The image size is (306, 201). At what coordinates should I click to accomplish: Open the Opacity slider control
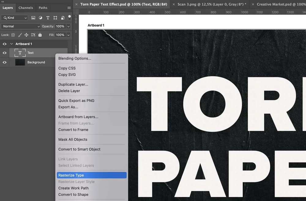pyautogui.click(x=68, y=26)
